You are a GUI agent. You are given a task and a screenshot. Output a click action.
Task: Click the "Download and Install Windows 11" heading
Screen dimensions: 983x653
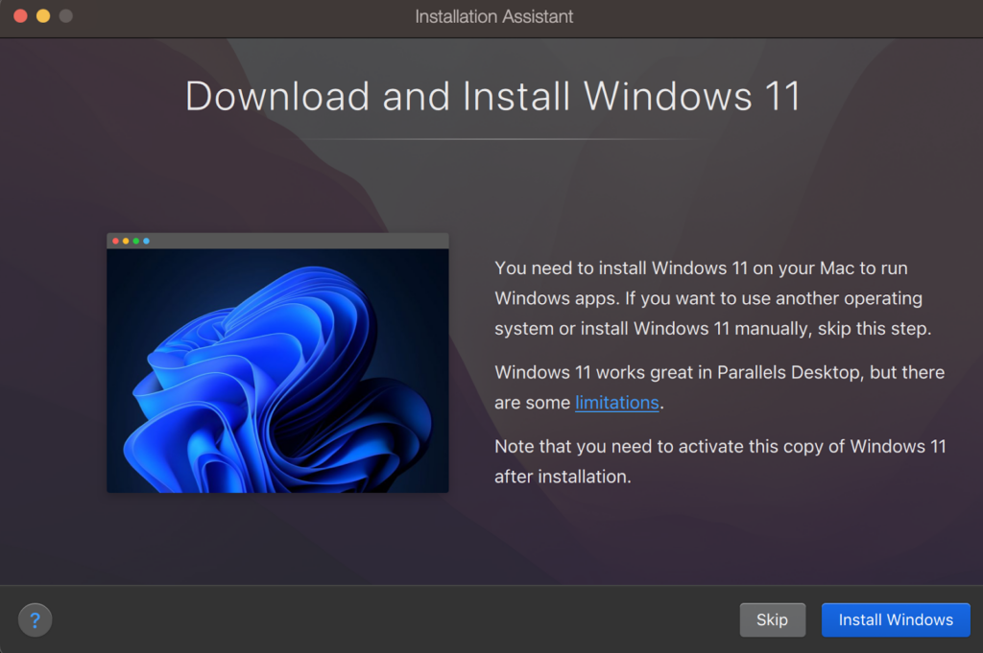[492, 97]
